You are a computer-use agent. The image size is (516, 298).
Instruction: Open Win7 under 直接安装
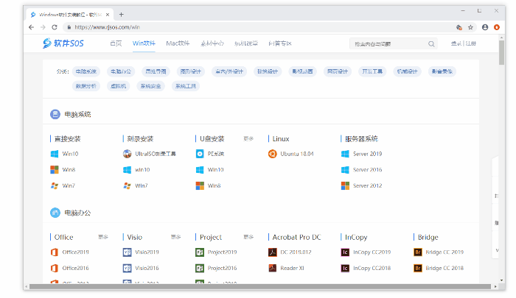[63, 185]
